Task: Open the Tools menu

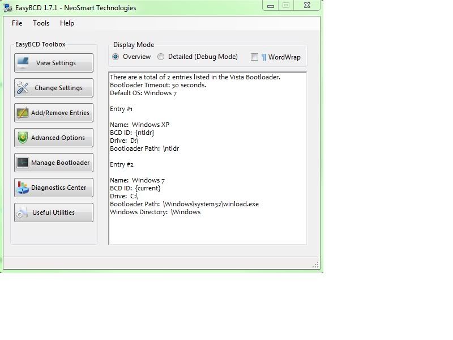Action: point(41,23)
